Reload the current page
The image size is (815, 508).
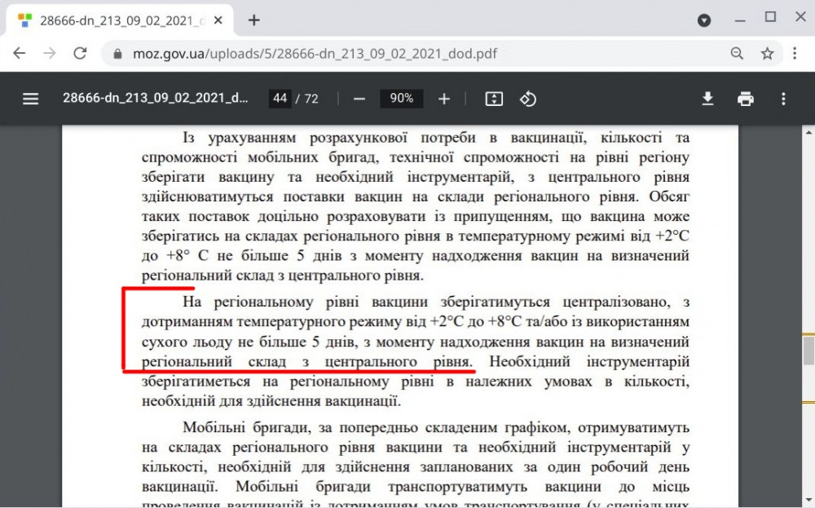(x=80, y=54)
